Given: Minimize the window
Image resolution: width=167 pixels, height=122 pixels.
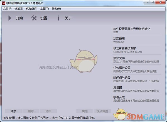Looking at the screenshot, I should [x=146, y=2].
